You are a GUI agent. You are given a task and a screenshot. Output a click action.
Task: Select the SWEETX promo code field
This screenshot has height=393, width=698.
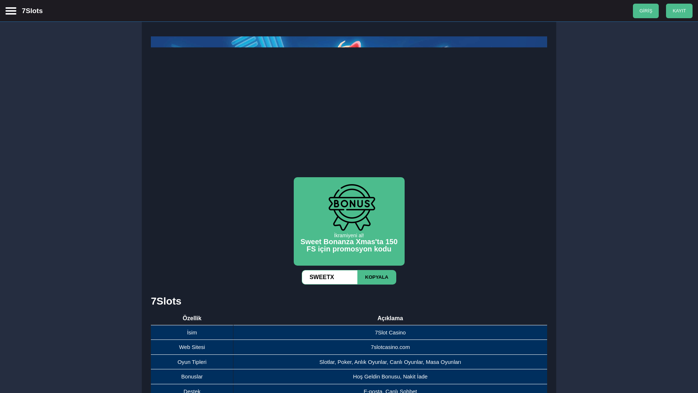[330, 277]
